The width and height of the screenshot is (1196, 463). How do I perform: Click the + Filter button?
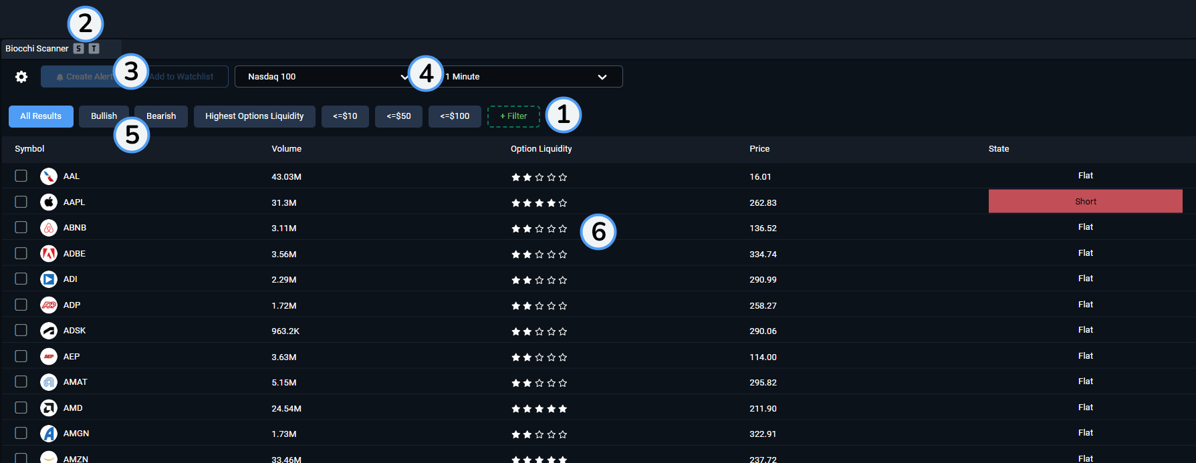(513, 116)
